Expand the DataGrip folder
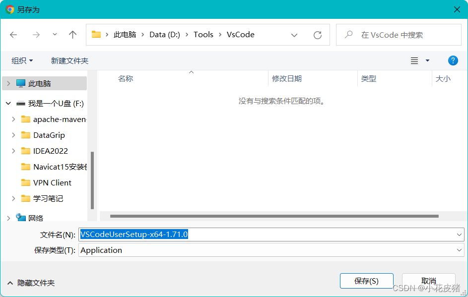The width and height of the screenshot is (468, 297). click(x=13, y=135)
